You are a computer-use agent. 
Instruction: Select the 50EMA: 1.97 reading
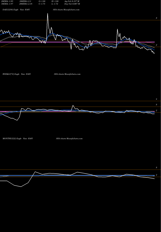pos(8,4)
